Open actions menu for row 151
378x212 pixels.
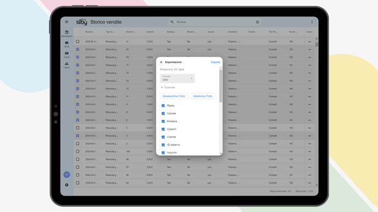tap(309, 65)
